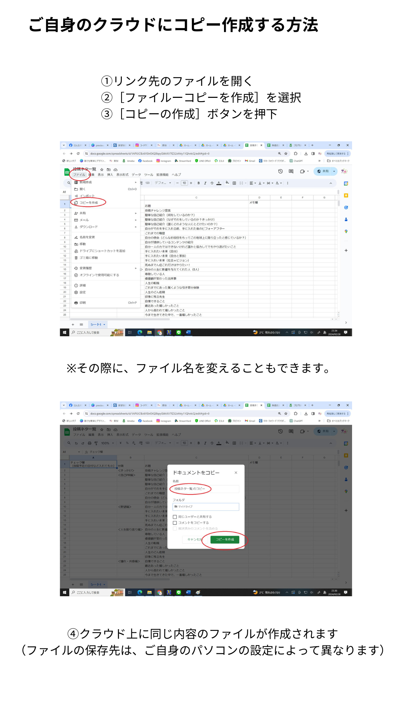The image size is (394, 701).
Task: Open new browser tab in lower screenshot
Action: click(x=312, y=405)
